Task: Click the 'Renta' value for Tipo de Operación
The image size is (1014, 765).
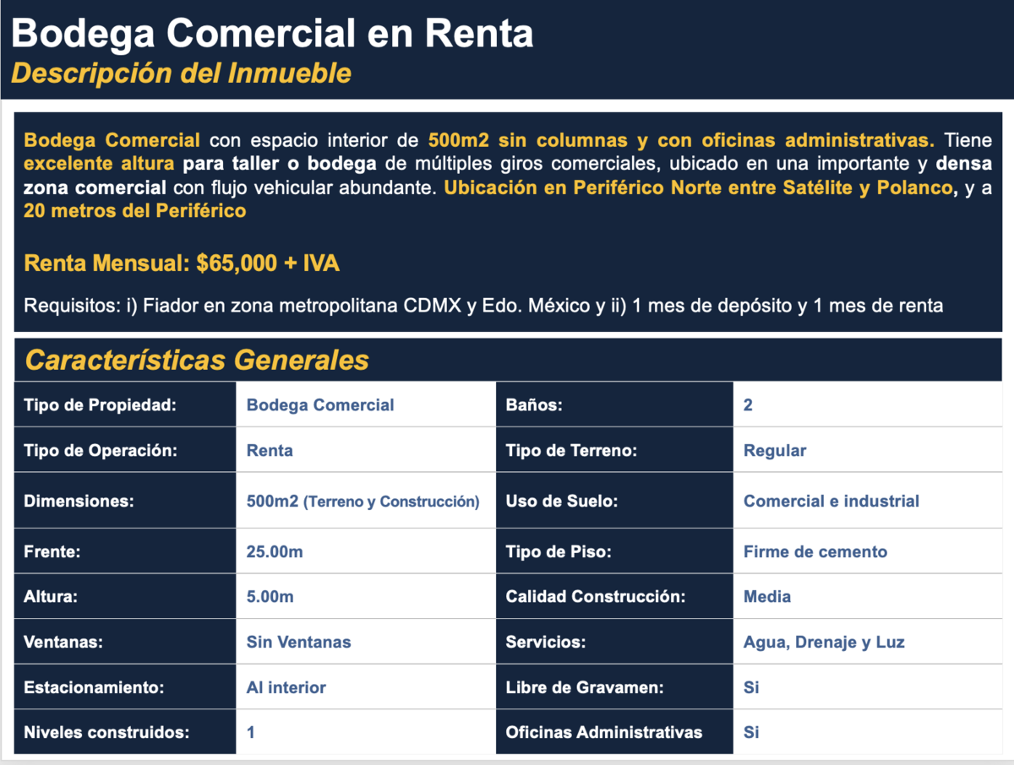Action: 270,450
